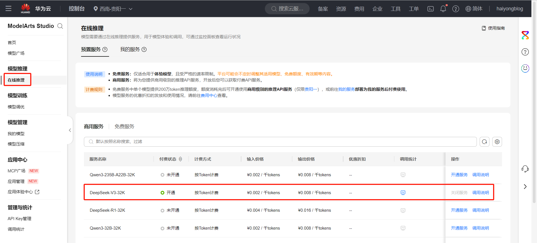The image size is (537, 243).
Task: Open the cloud shell terminal icon
Action: 430,9
